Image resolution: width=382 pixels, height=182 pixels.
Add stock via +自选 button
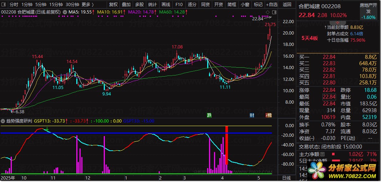[x=272, y=4]
